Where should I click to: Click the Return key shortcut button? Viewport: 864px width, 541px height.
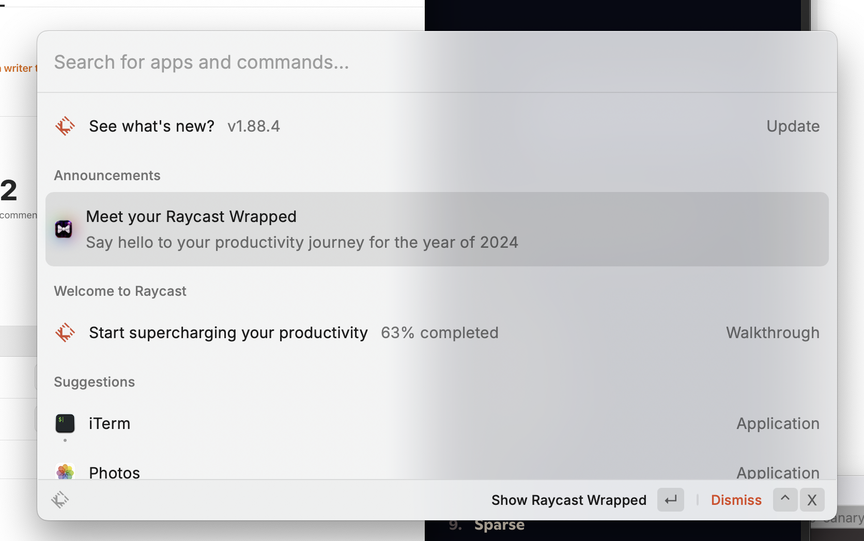671,500
